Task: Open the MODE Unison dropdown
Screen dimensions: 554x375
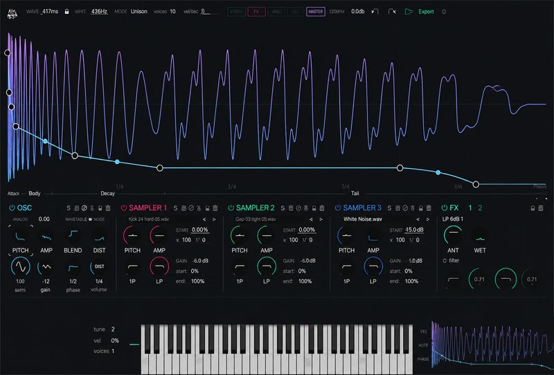Action: point(139,11)
